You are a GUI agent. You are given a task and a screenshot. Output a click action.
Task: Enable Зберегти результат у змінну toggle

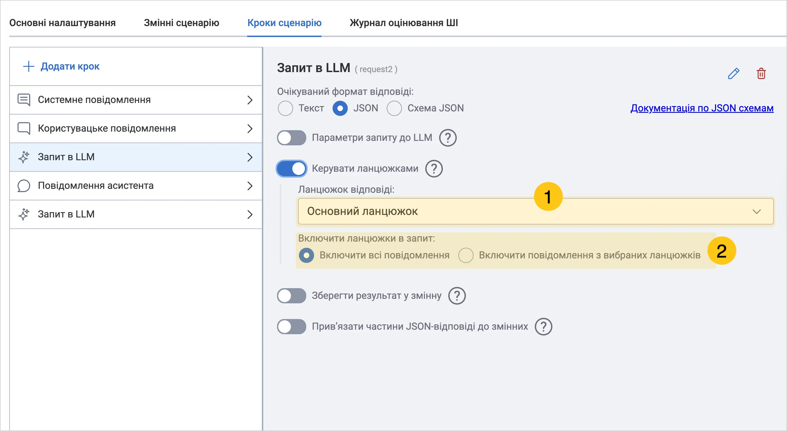coord(291,296)
